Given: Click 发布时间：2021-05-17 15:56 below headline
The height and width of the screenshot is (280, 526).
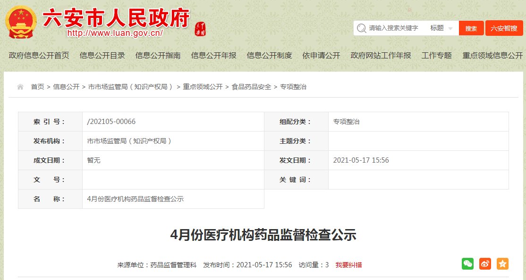Looking at the screenshot, I should coord(247,265).
